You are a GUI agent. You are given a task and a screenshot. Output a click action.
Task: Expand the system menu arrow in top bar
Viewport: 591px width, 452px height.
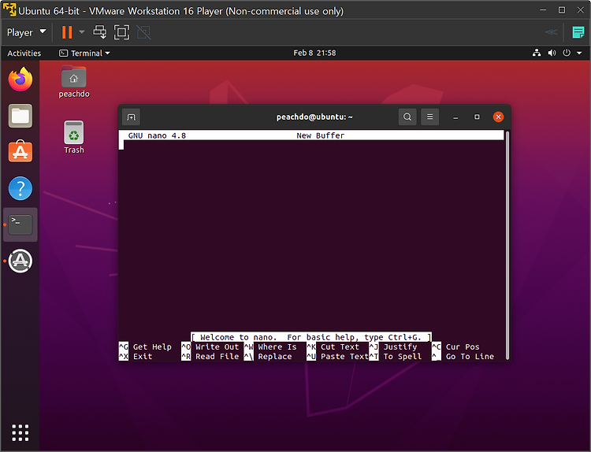click(x=579, y=53)
